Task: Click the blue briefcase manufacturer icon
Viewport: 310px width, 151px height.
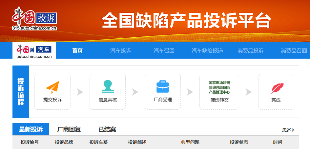Action: (x=163, y=87)
